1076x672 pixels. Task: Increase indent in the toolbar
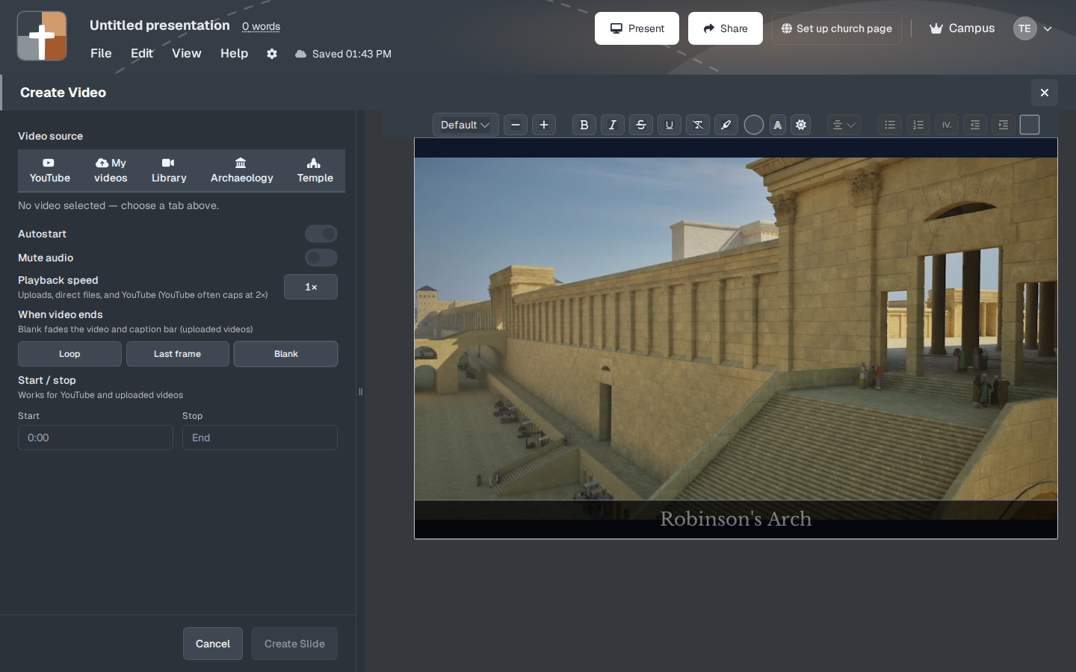pos(1004,125)
